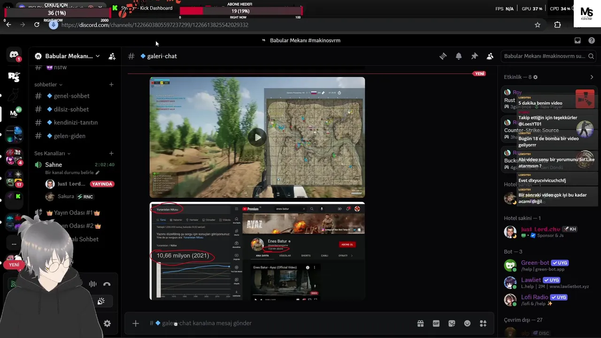Screen dimensions: 601x338
Task: Collapse the sohbetler category
Action: pos(48,84)
